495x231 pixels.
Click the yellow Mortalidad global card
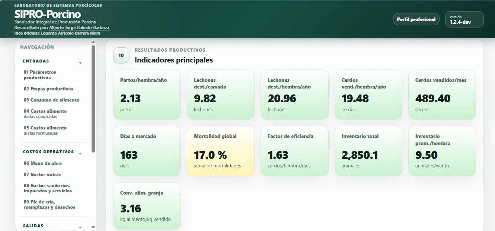coord(221,151)
